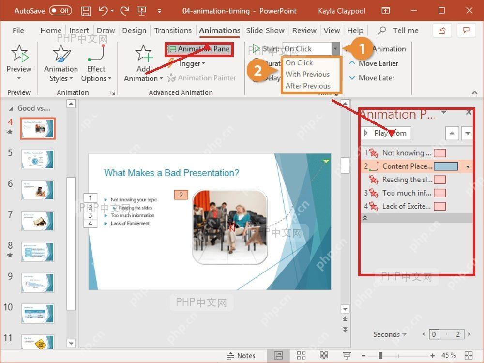
Task: Click the Add Animation button
Action: pyautogui.click(x=143, y=64)
